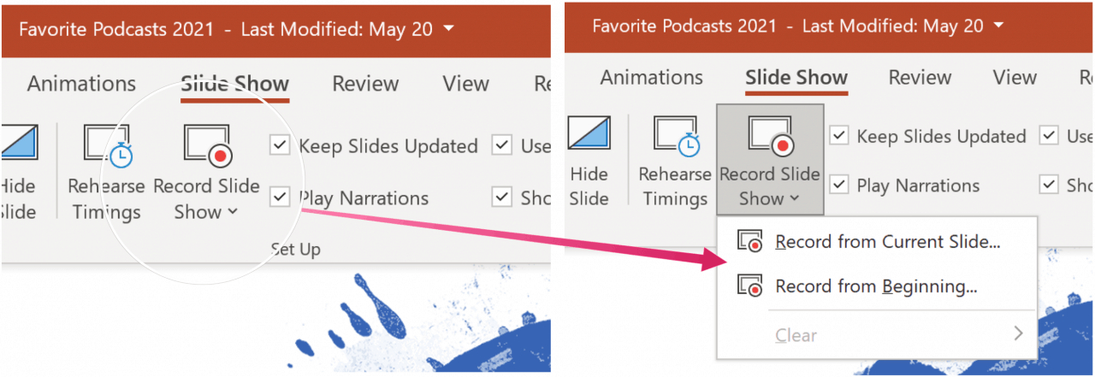The height and width of the screenshot is (377, 1095).
Task: Expand the Clear submenu arrow
Action: [x=1018, y=334]
